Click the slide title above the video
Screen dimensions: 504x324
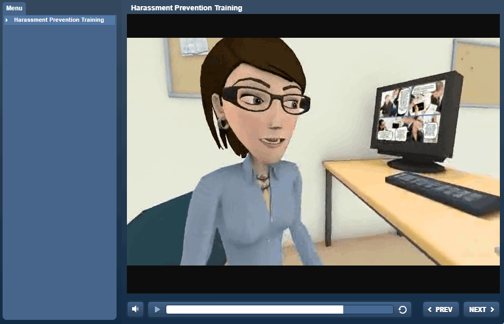[x=186, y=8]
